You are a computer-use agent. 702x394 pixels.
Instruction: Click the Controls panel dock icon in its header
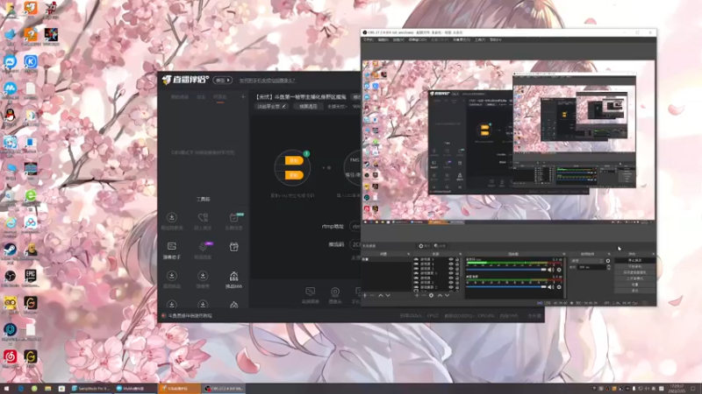(x=653, y=254)
